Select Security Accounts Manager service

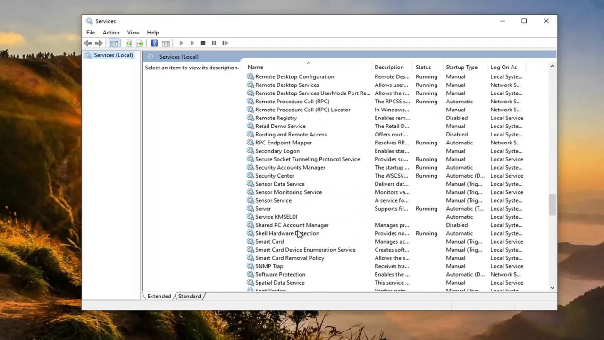click(x=290, y=168)
